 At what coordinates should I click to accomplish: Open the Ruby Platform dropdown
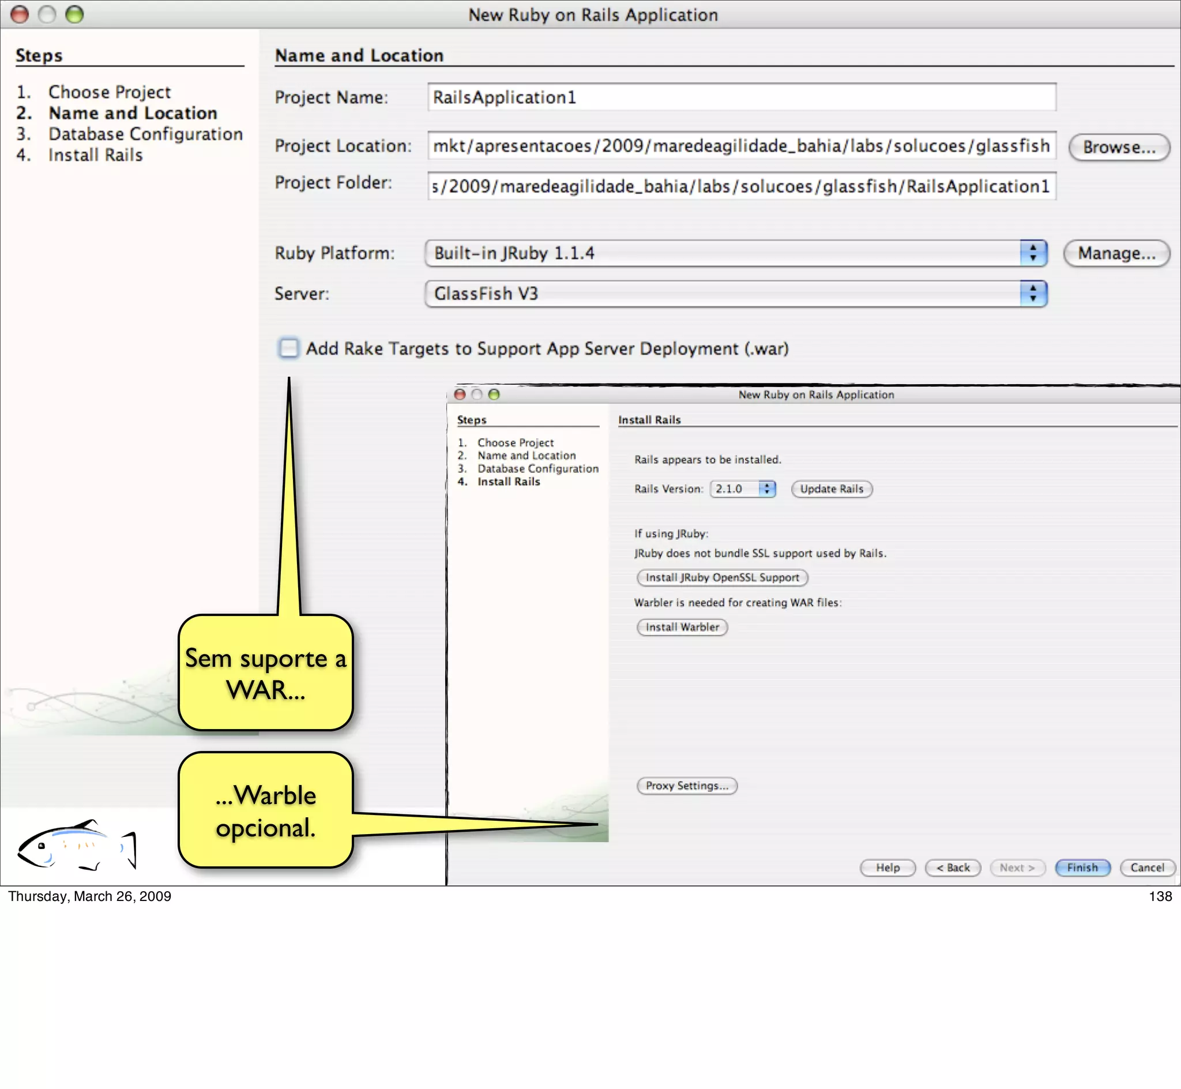pyautogui.click(x=735, y=253)
